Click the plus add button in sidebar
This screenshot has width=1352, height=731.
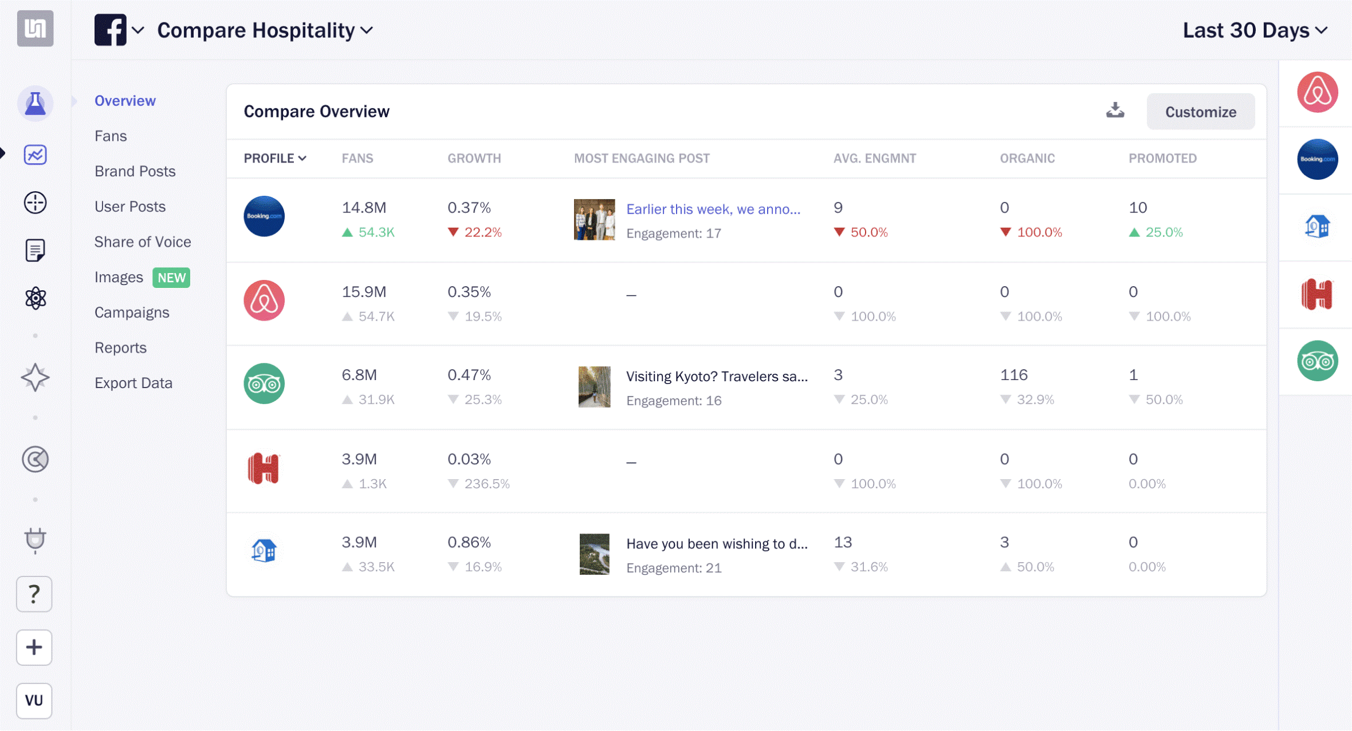point(34,647)
